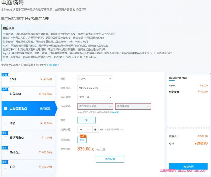Select the MySQL product checkbox
Viewport: 211px width, 177px height.
click(x=5, y=152)
